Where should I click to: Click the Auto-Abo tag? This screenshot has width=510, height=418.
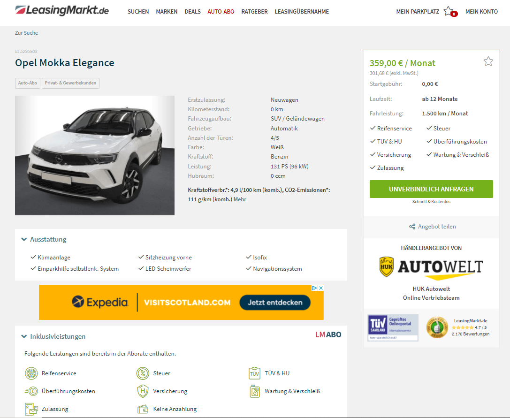[28, 83]
